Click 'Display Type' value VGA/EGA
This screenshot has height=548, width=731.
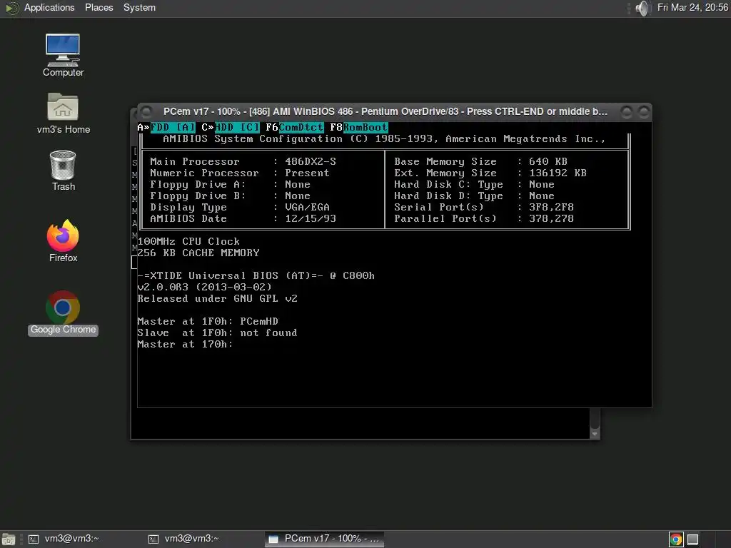(x=307, y=207)
